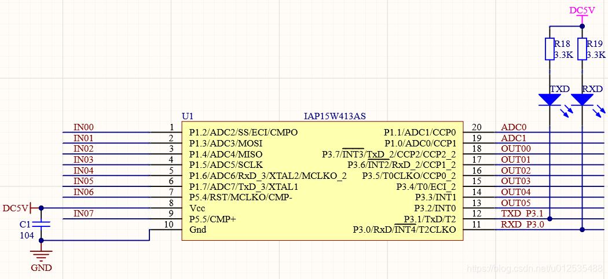Click pin name P5.5/CMP+
The height and width of the screenshot is (279, 608).
tap(213, 219)
